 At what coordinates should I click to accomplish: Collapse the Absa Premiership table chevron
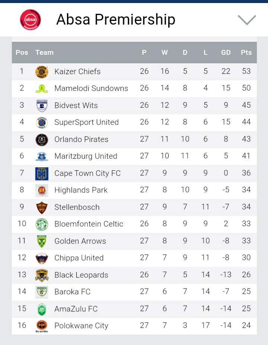(x=247, y=20)
